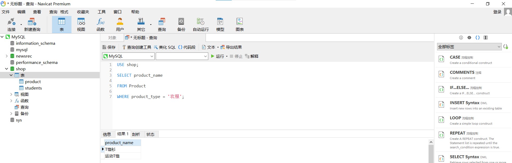Expand the 函数 functions node under shop
The image size is (512, 163).
click(x=11, y=101)
